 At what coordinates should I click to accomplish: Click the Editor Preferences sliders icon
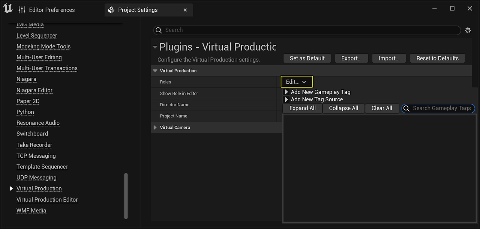click(22, 10)
